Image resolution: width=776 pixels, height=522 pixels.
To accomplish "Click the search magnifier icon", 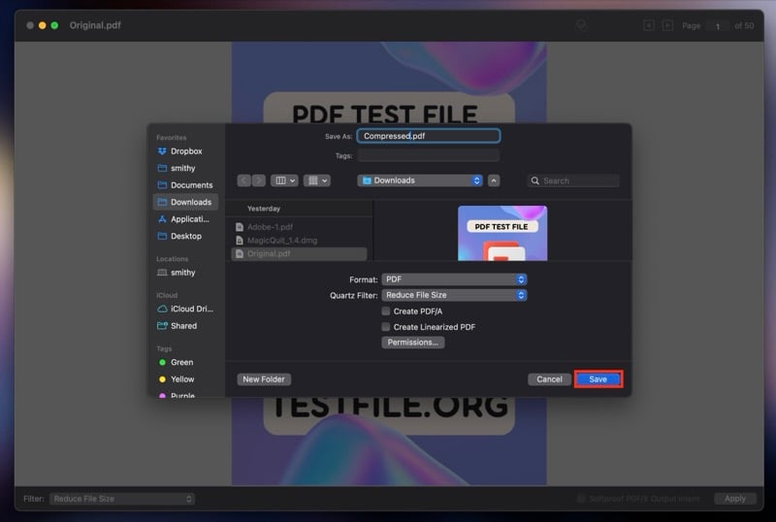I will (x=535, y=180).
